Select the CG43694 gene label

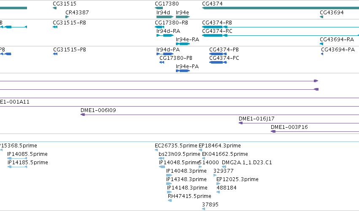click(332, 13)
